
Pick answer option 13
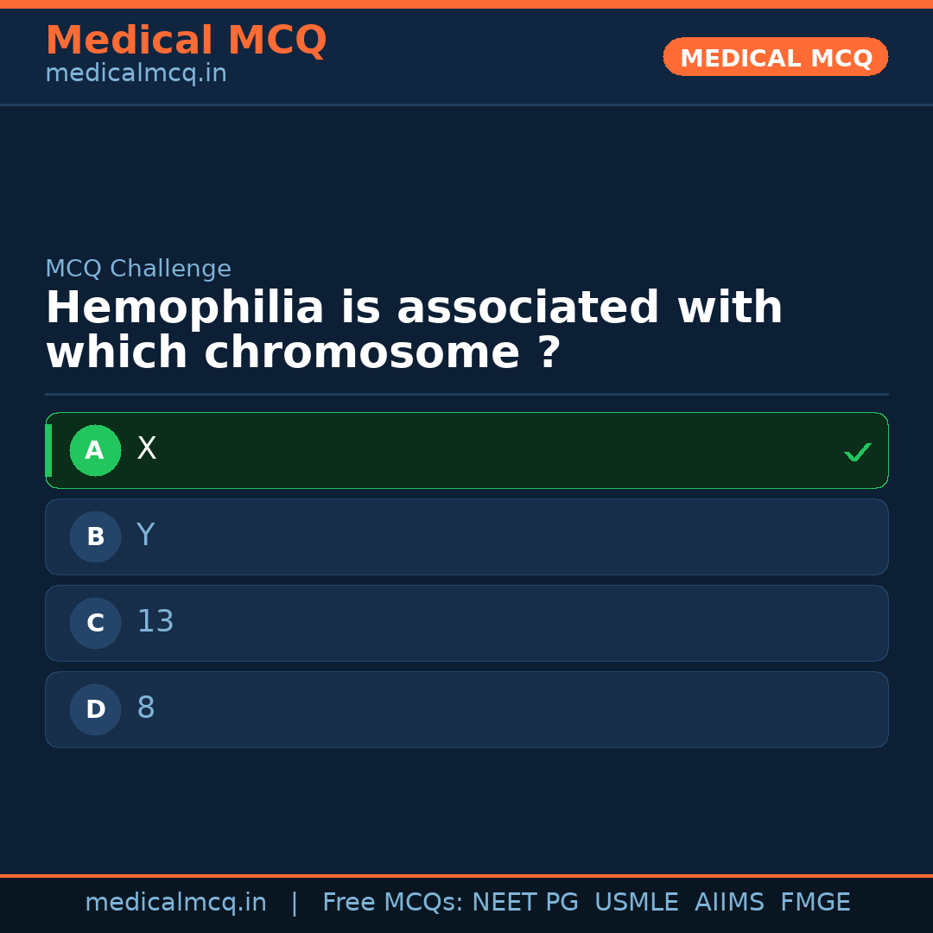(x=466, y=623)
